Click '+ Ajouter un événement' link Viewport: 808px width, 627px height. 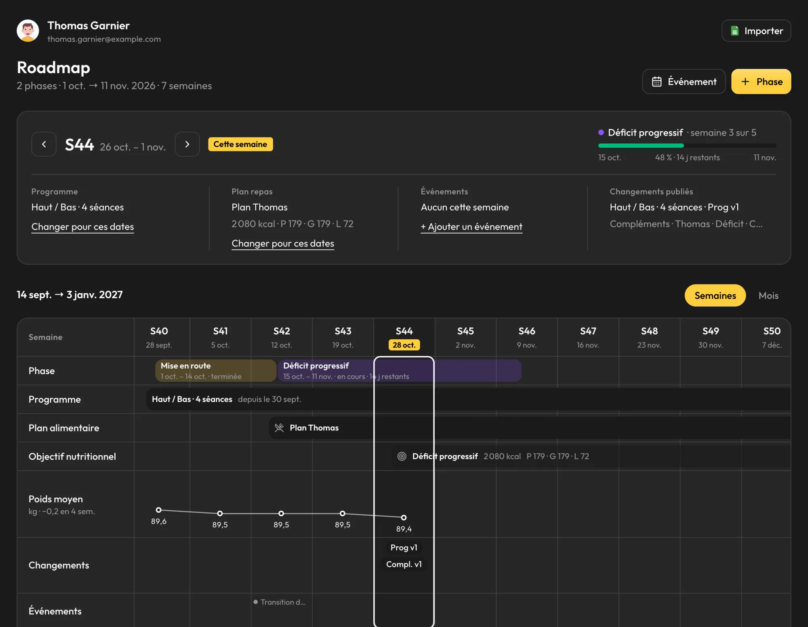point(471,227)
